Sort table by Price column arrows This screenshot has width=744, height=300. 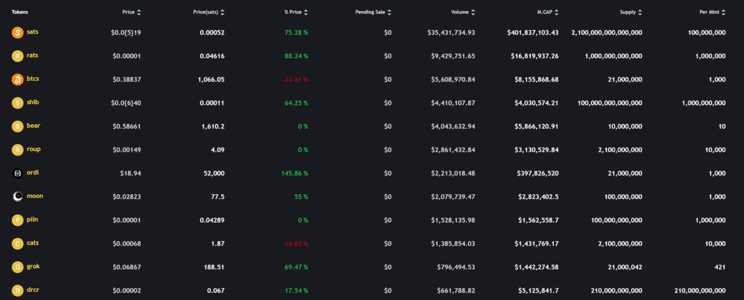point(139,12)
